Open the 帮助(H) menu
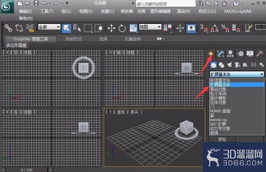Image resolution: width=266 pixels, height=172 pixels. coord(26,19)
